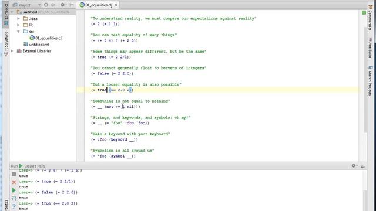Close the REPL with the red X icon
The height and width of the screenshot is (211, 376).
[14, 182]
